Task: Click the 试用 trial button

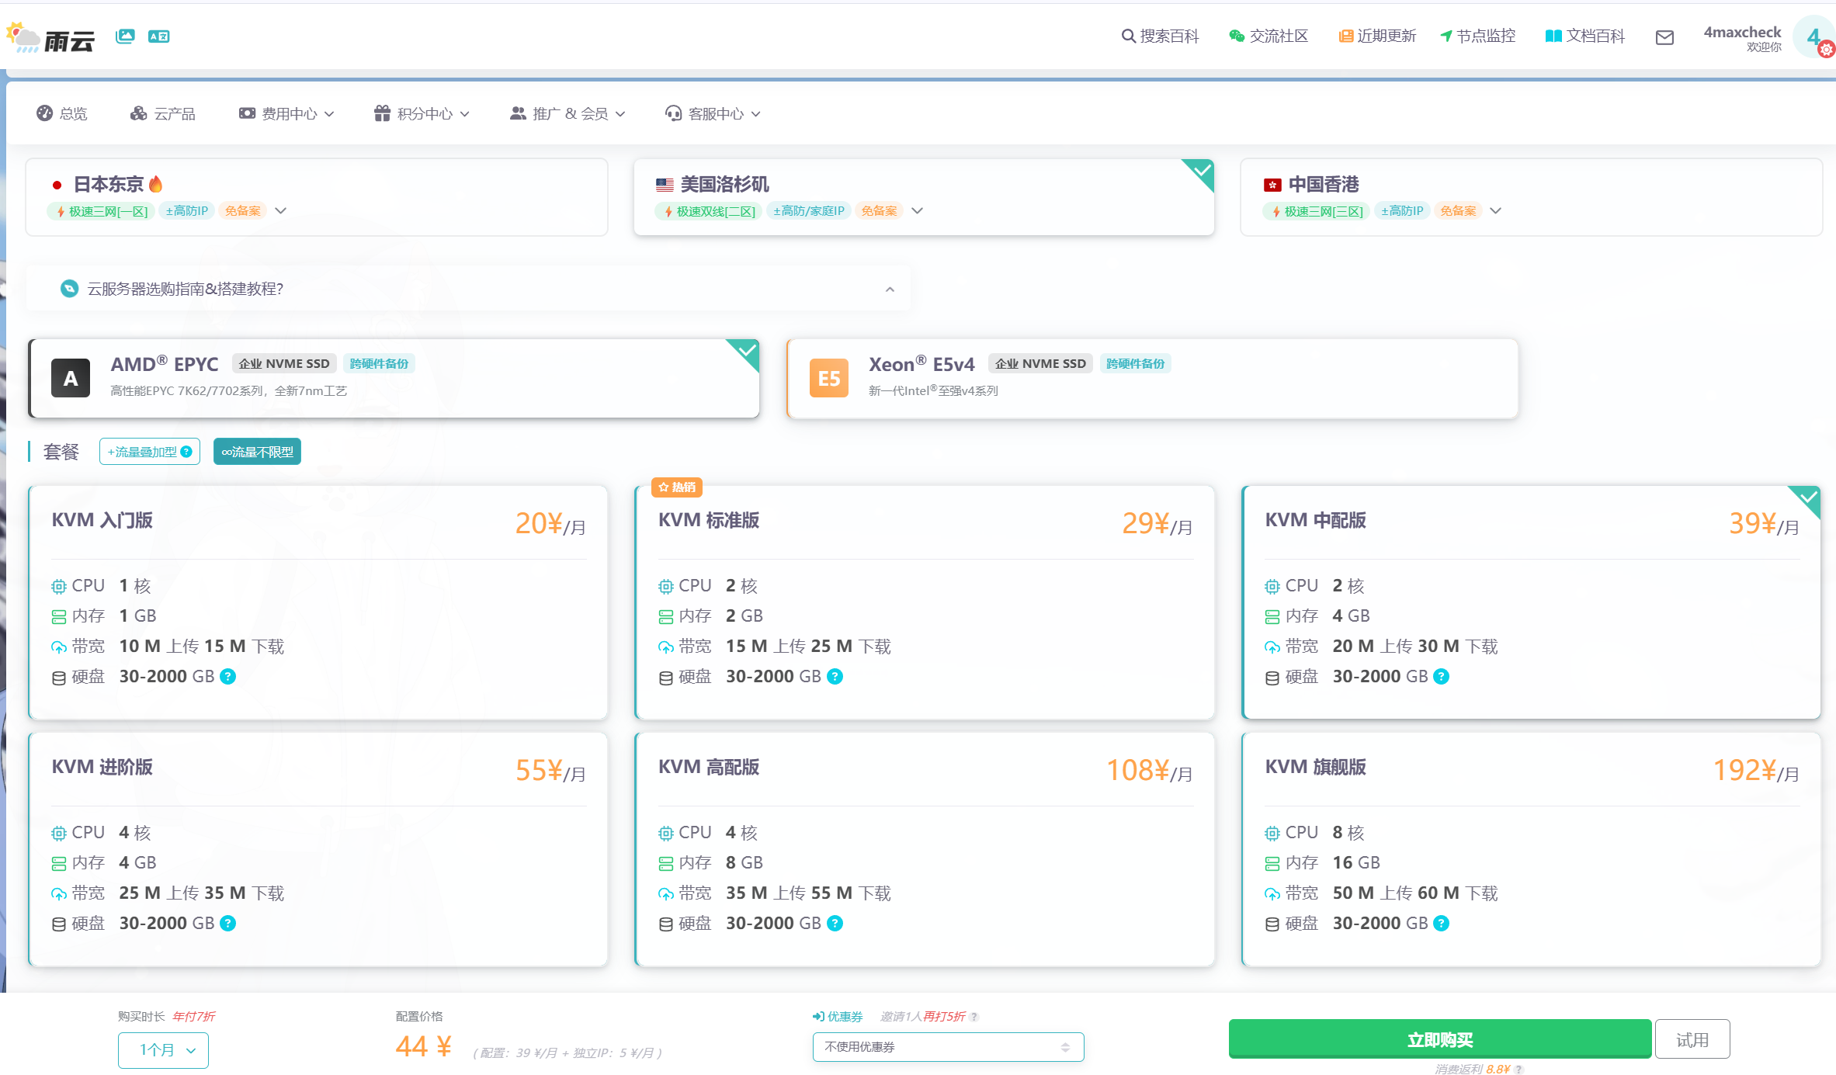Action: [1692, 1039]
